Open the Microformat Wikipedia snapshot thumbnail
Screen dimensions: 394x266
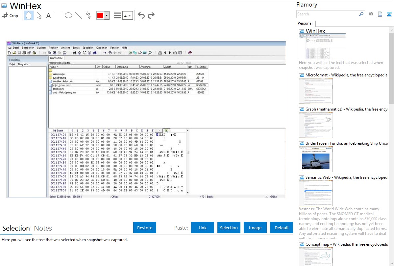(x=316, y=91)
